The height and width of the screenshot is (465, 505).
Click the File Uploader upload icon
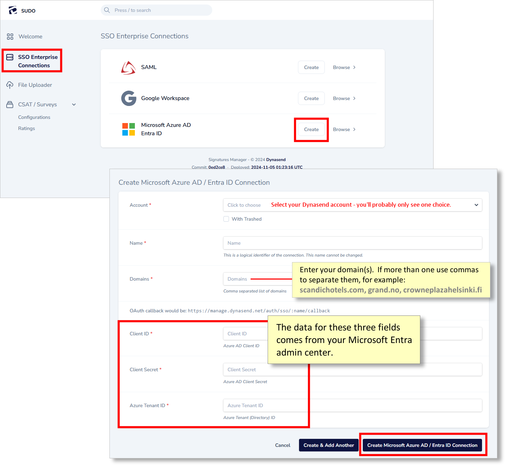coord(10,85)
